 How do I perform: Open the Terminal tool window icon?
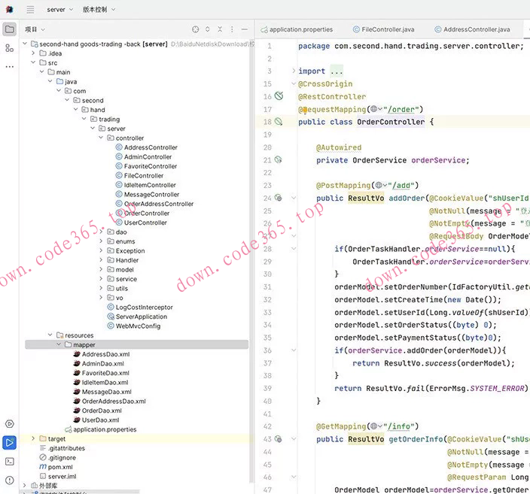tap(9, 461)
